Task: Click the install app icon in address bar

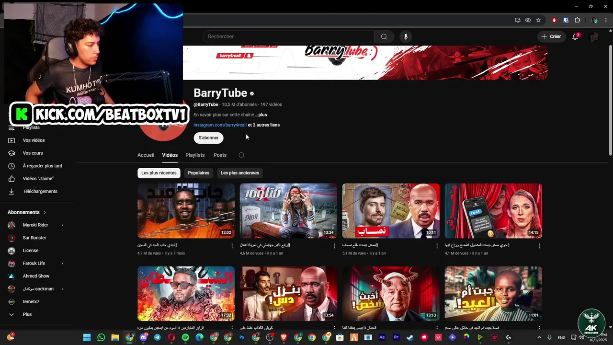Action: pyautogui.click(x=518, y=20)
